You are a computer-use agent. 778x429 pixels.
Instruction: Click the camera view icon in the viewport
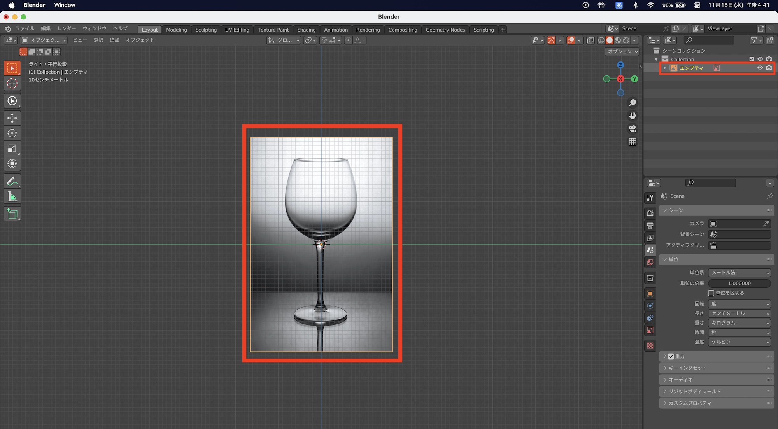click(633, 129)
